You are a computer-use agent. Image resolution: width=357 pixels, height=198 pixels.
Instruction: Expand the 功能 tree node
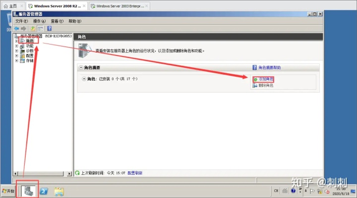point(17,46)
